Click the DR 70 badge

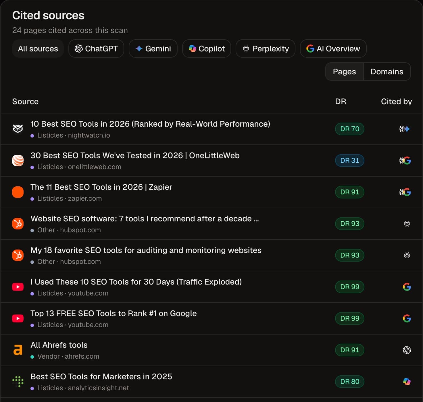[x=350, y=129]
